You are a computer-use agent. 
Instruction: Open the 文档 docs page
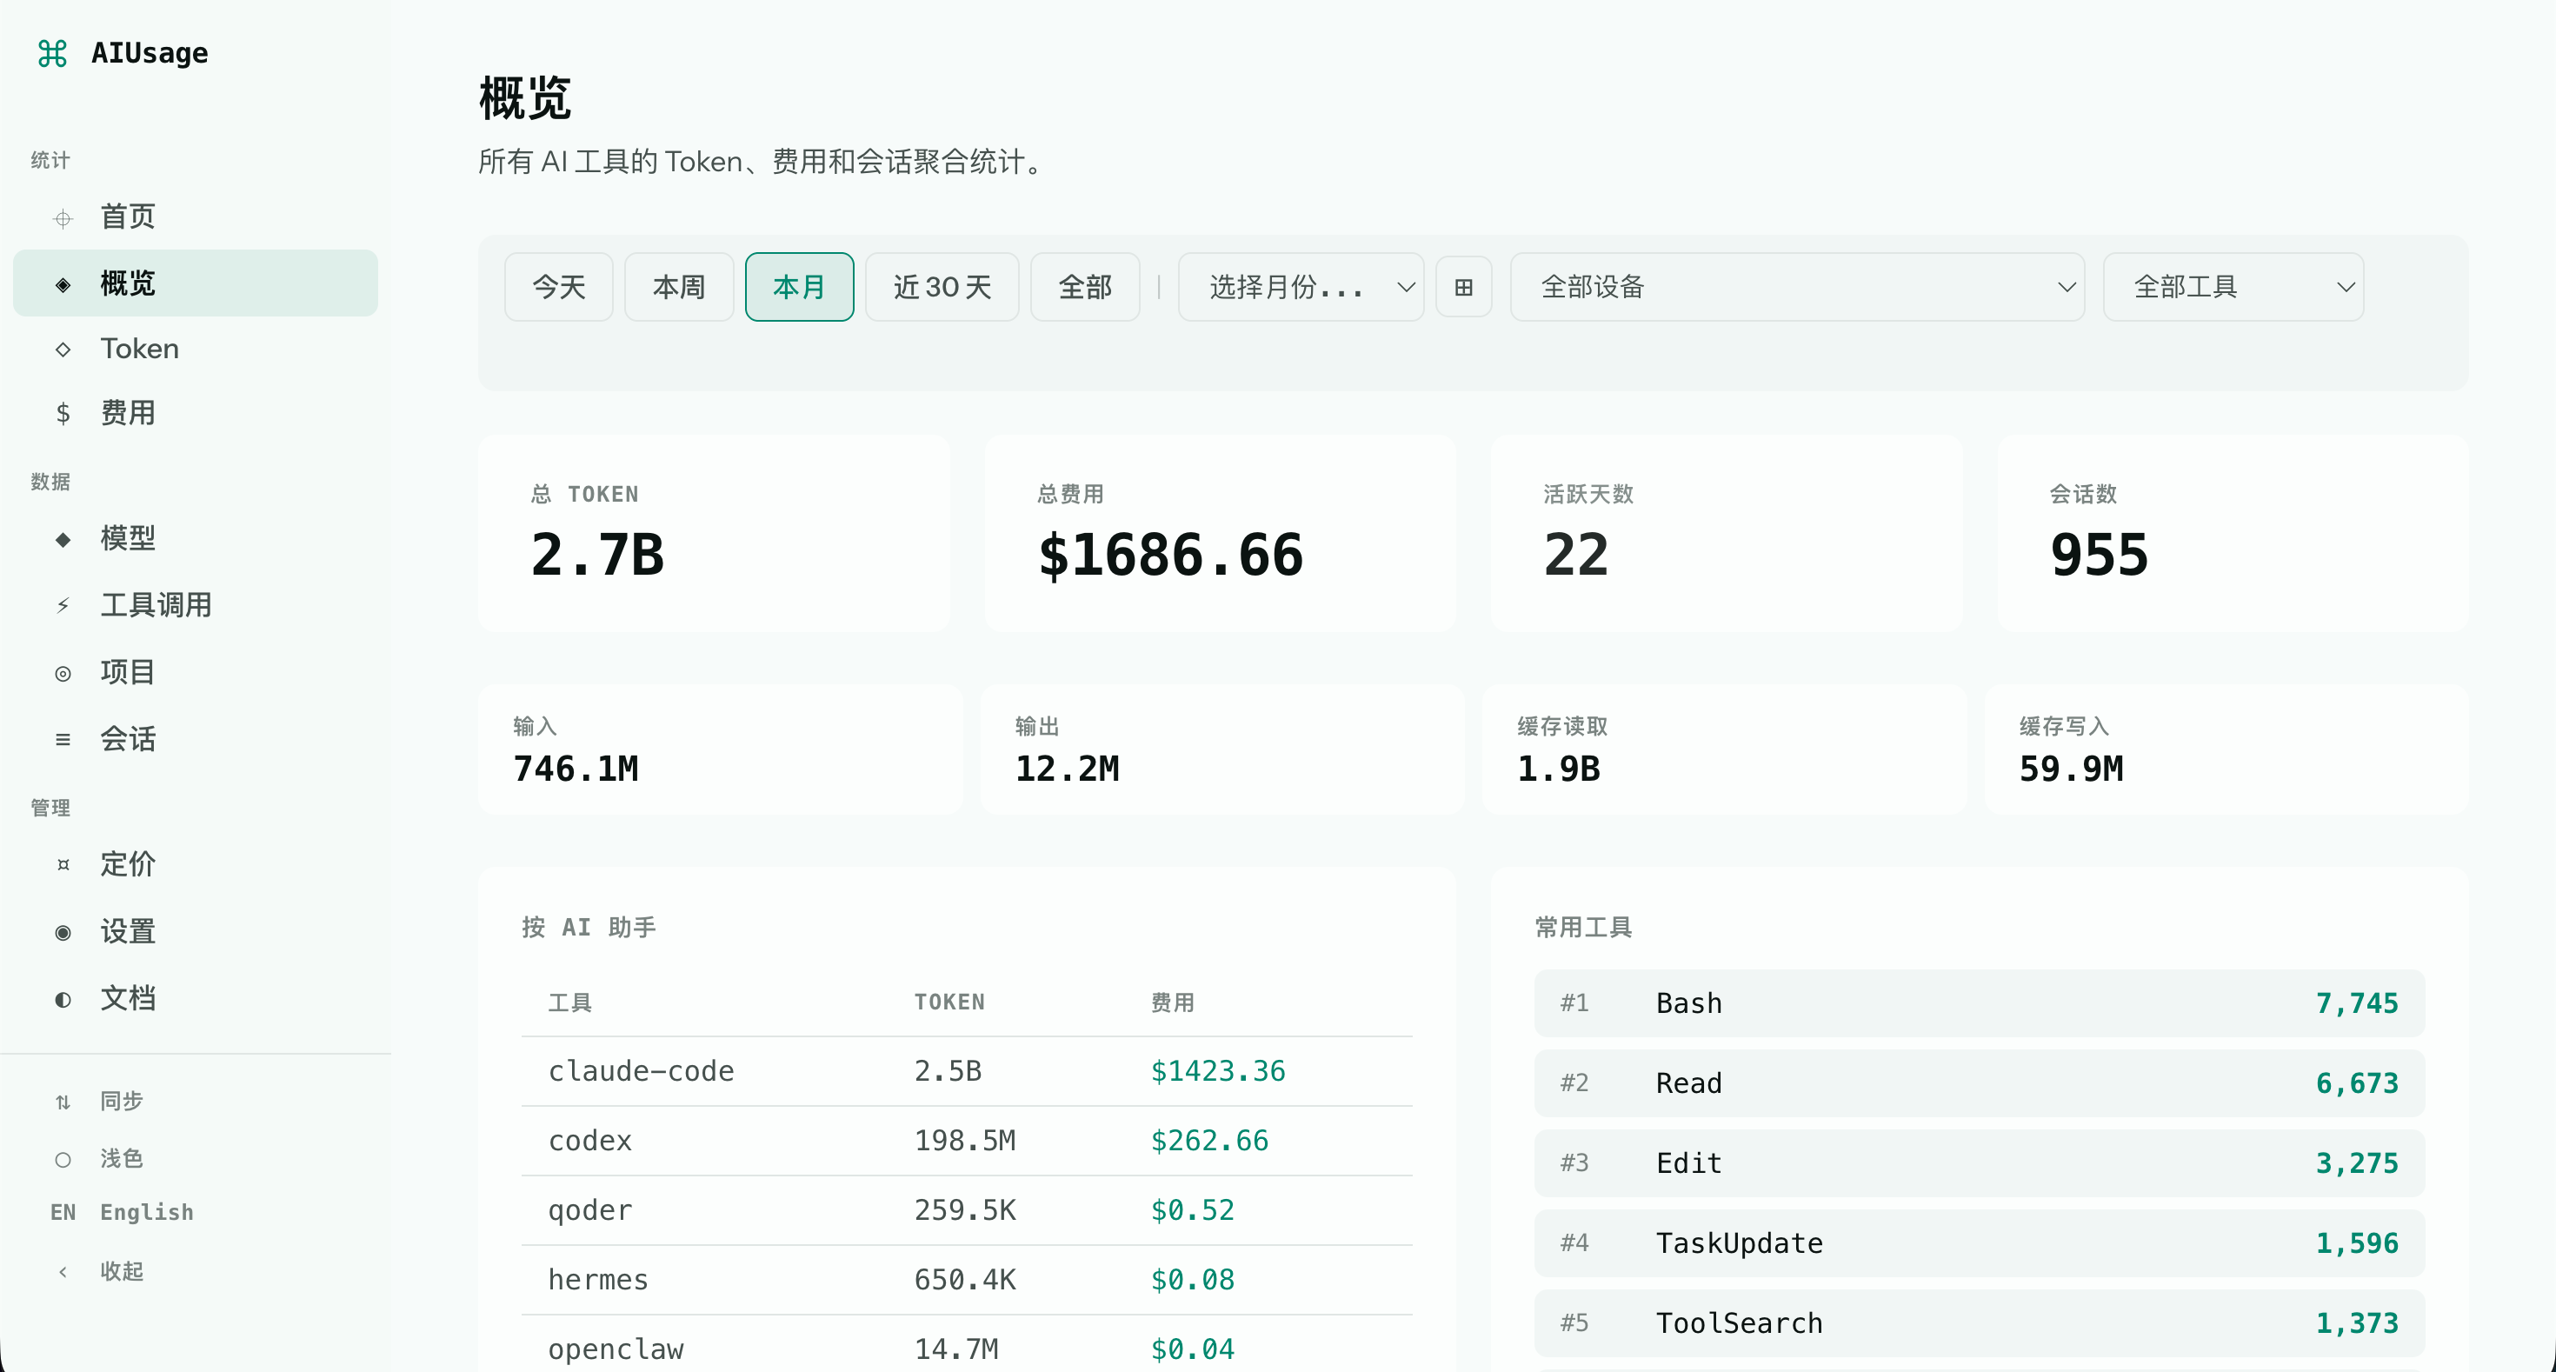click(196, 998)
